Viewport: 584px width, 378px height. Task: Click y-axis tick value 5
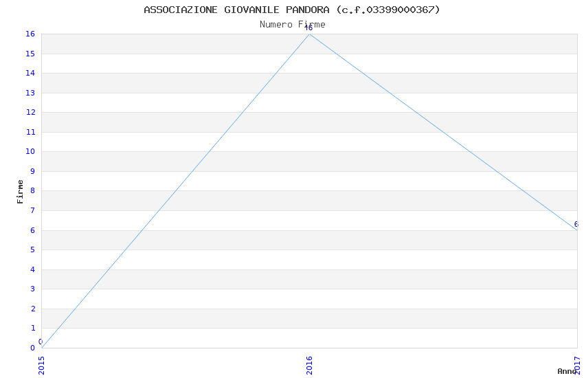(33, 249)
